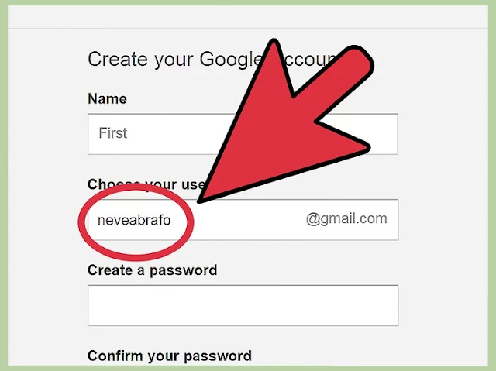Click the typed text neveabrafo
This screenshot has height=371, width=496.
134,220
